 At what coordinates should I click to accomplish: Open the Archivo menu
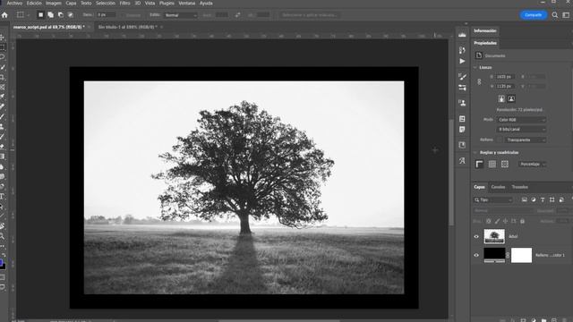(x=14, y=4)
